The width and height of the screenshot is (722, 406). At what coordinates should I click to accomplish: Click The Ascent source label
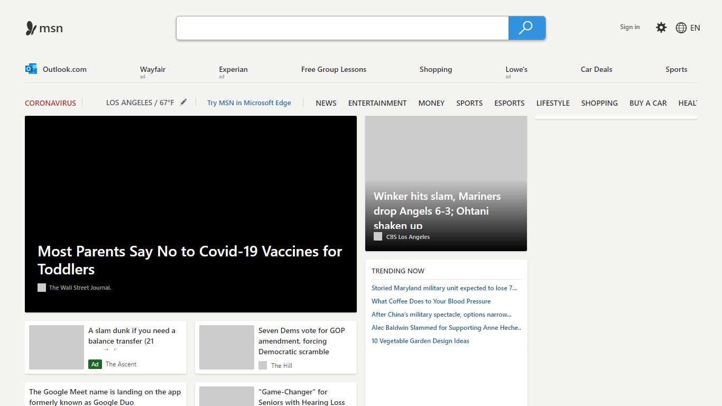[x=121, y=364]
